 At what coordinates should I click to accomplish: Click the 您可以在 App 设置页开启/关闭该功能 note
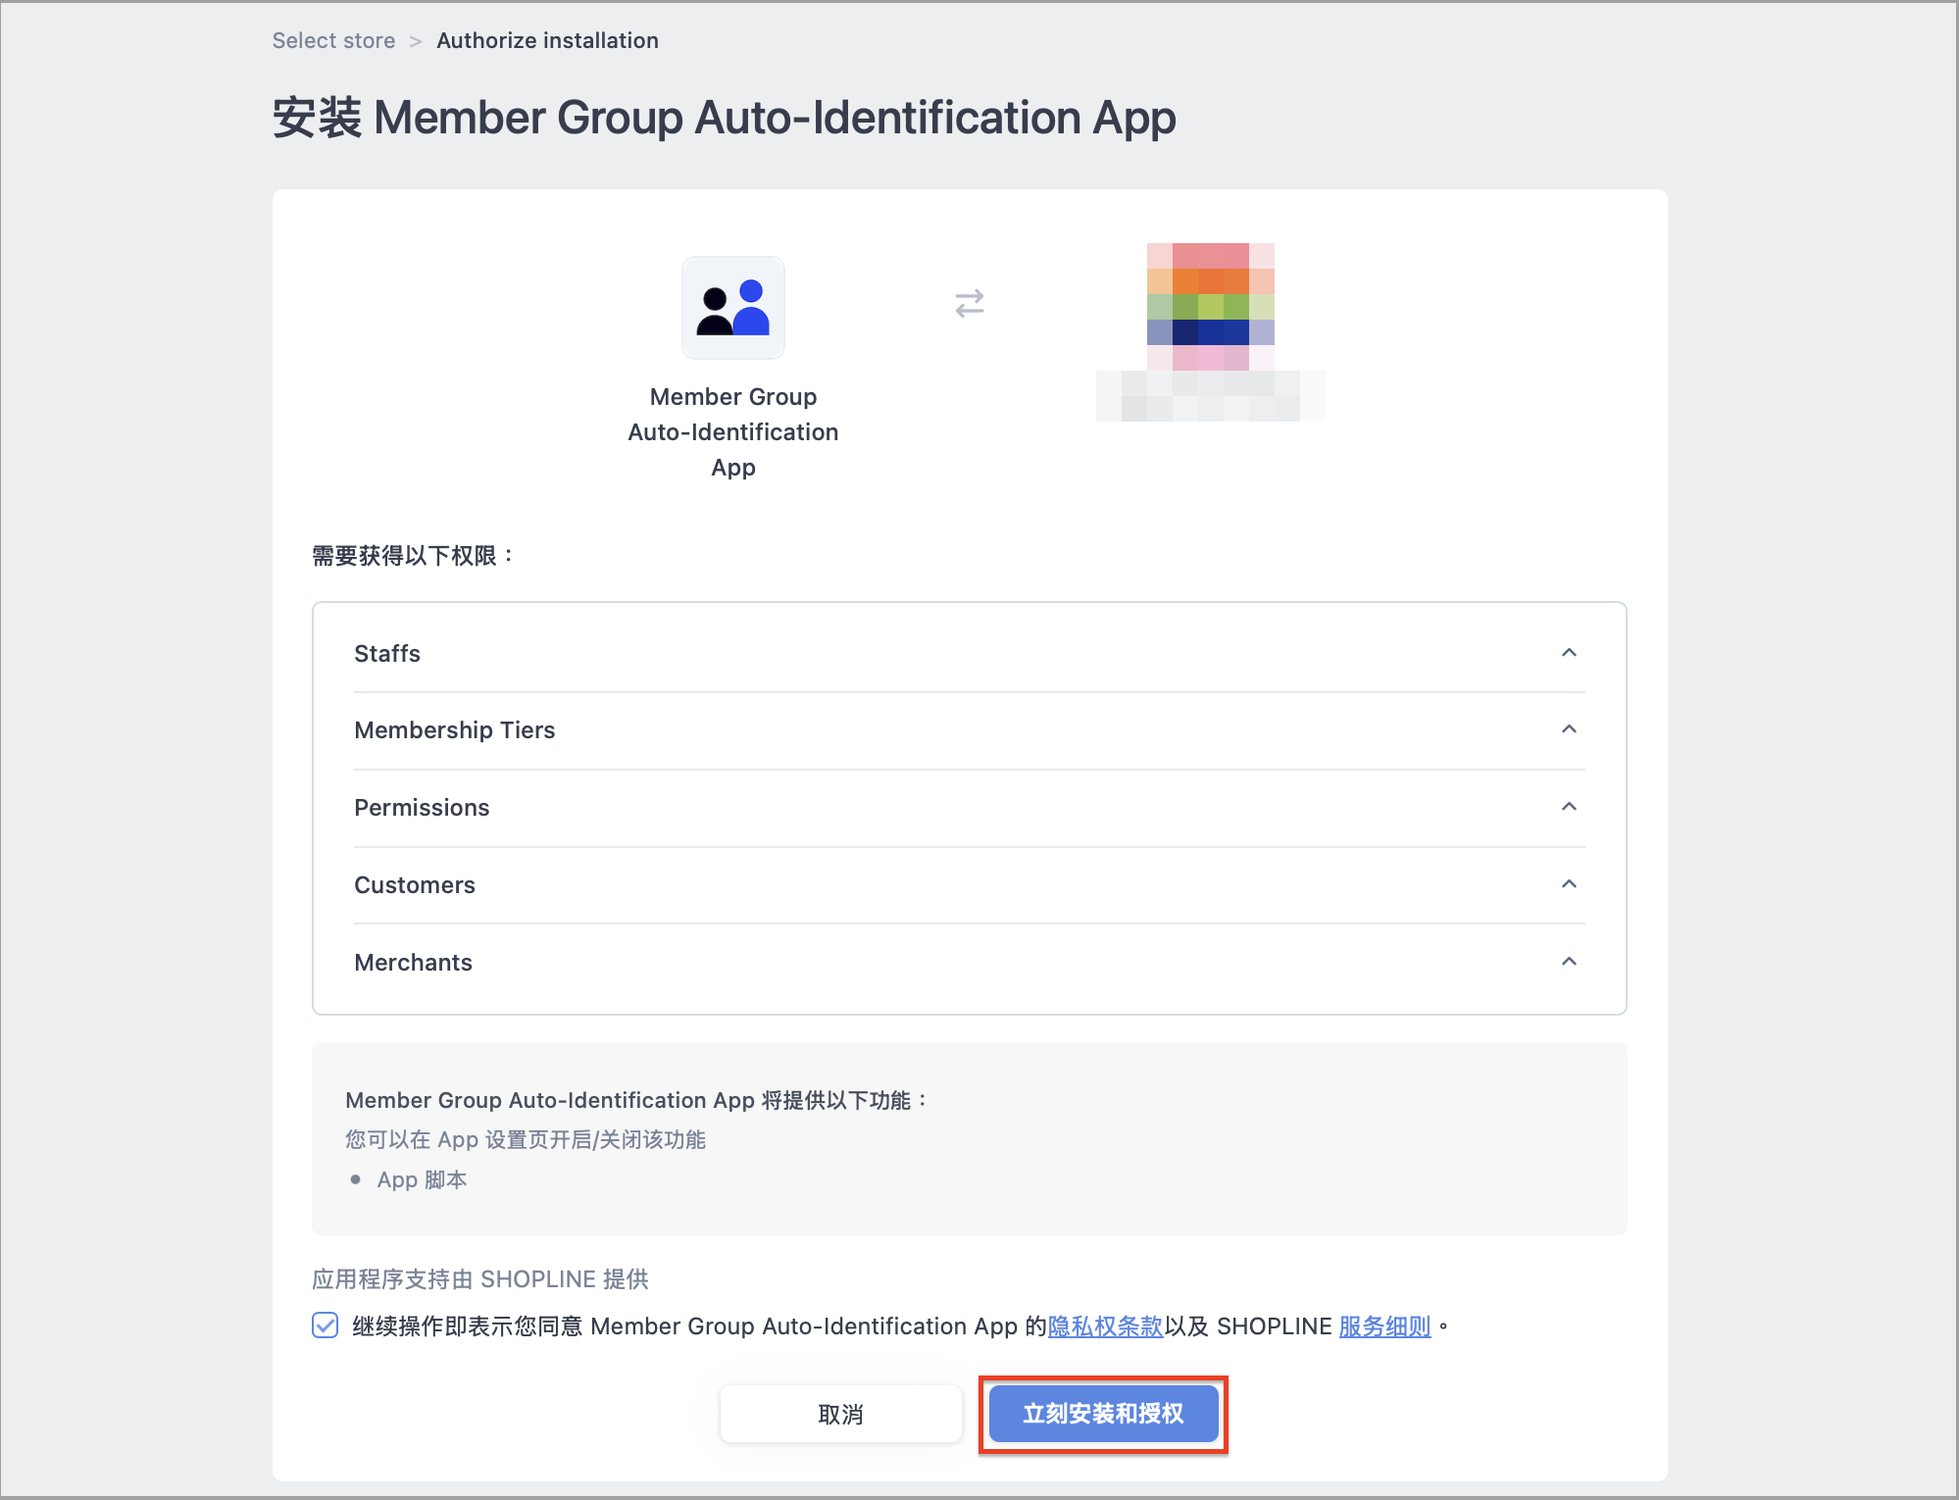point(526,1139)
